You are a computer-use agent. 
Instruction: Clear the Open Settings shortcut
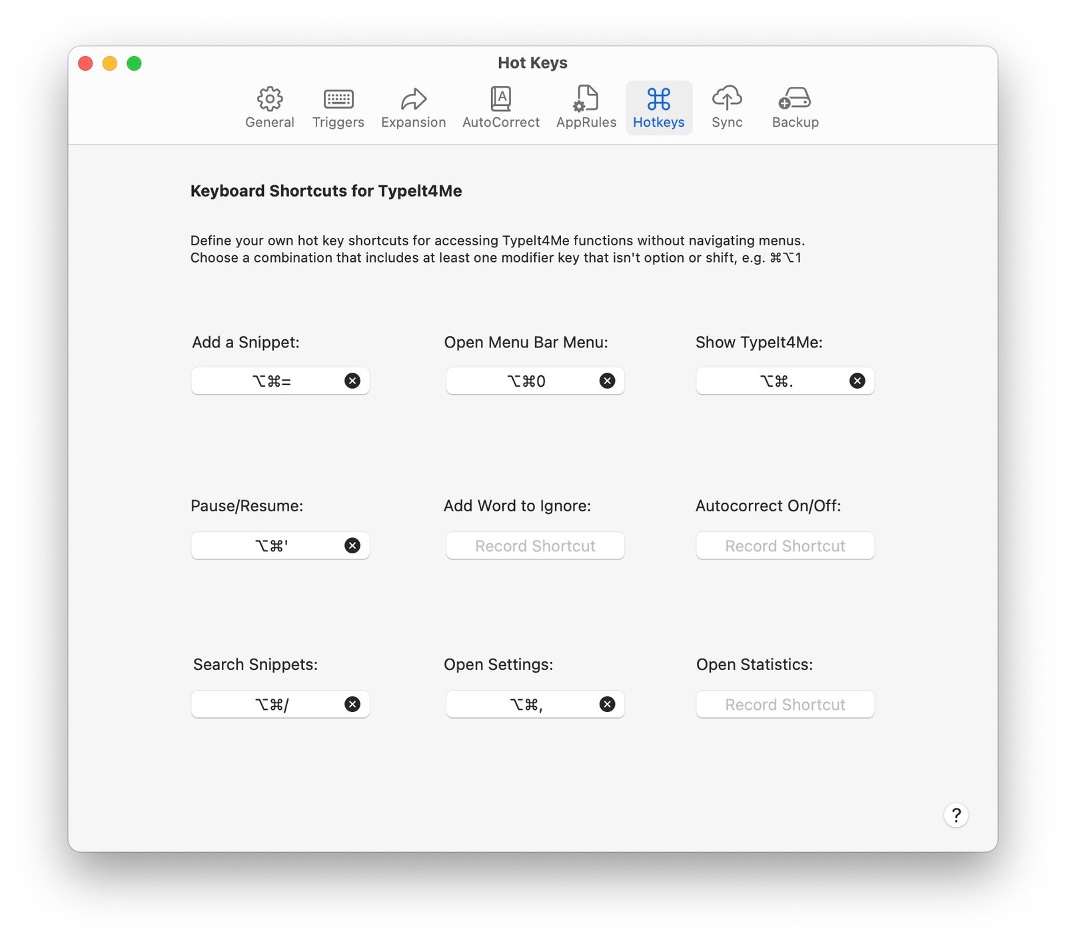pyautogui.click(x=607, y=704)
